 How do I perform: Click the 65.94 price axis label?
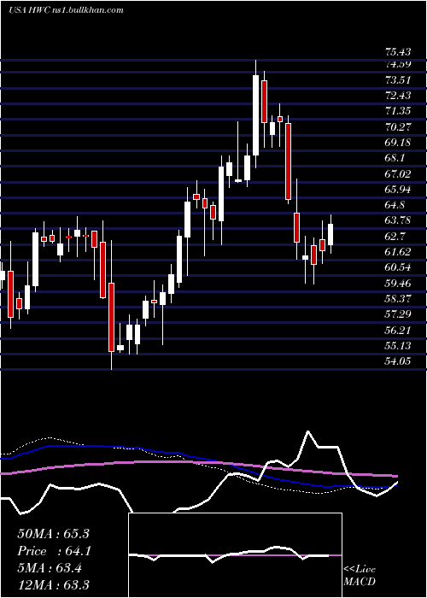click(398, 190)
